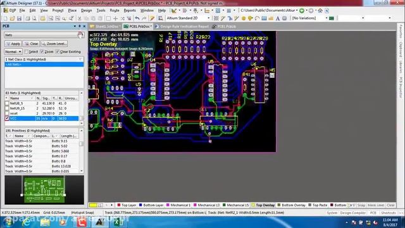The width and height of the screenshot is (405, 228).
Task: Click the open file folder icon
Action: (x=12, y=18)
